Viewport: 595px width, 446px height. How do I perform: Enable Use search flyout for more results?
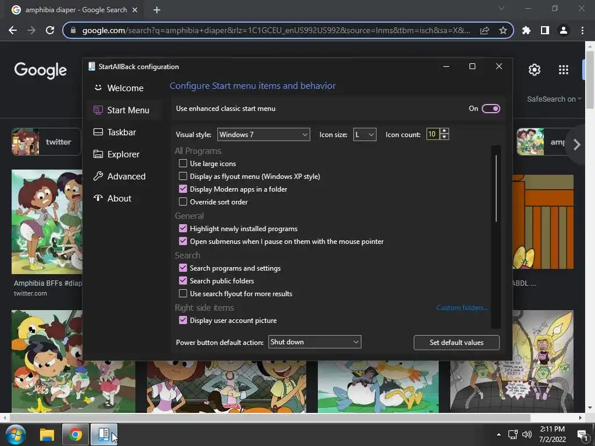point(183,293)
